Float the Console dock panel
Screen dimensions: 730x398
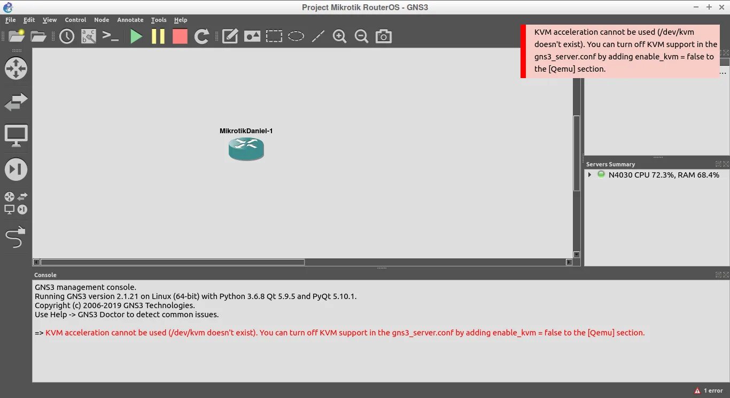(x=718, y=274)
